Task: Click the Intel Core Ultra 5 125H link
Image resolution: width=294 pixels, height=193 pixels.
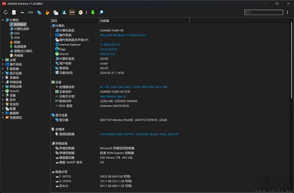Action: point(134,87)
